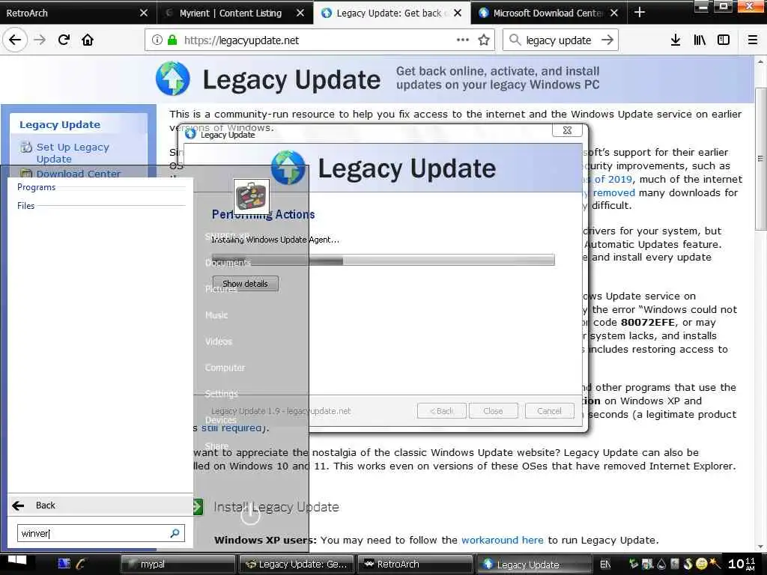Click the EN language indicator in tray
767x575 pixels.
coord(605,565)
